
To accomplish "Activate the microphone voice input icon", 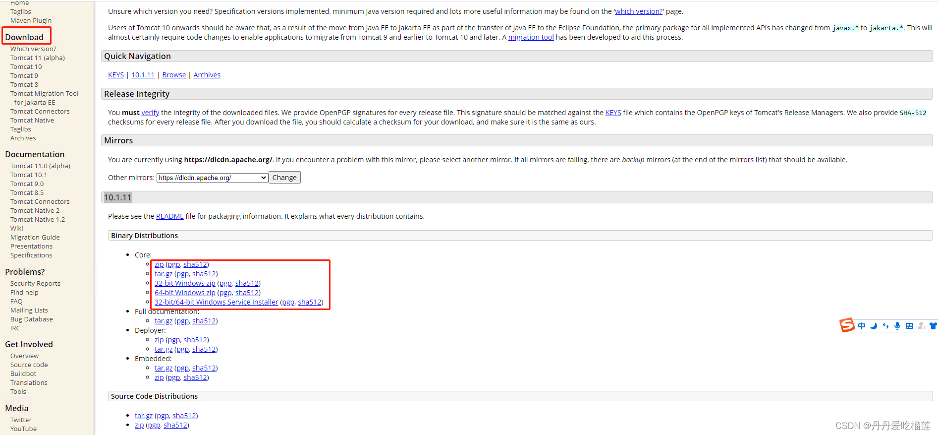I will click(x=897, y=326).
